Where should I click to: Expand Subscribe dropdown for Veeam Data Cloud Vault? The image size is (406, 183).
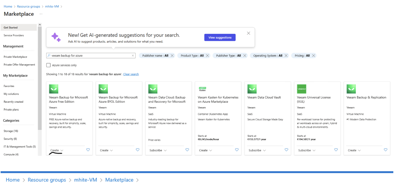point(257,150)
